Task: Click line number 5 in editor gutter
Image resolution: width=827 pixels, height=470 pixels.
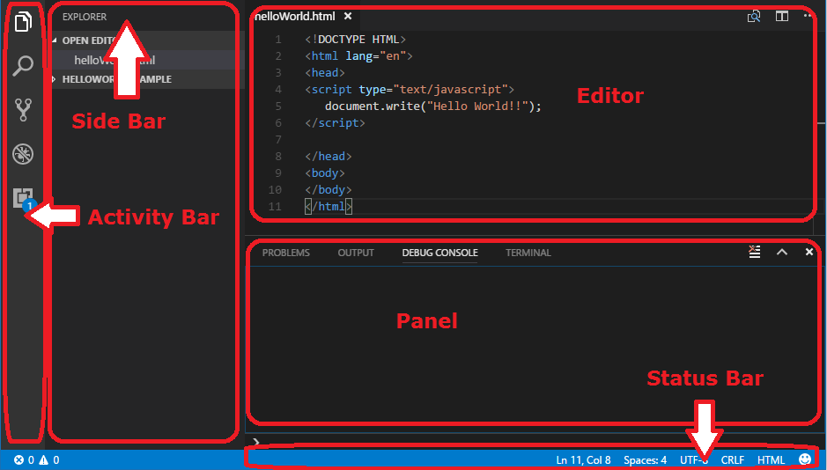Action: (x=278, y=106)
